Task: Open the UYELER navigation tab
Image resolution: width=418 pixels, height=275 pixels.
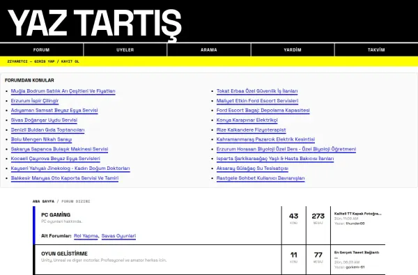Action: 125,50
